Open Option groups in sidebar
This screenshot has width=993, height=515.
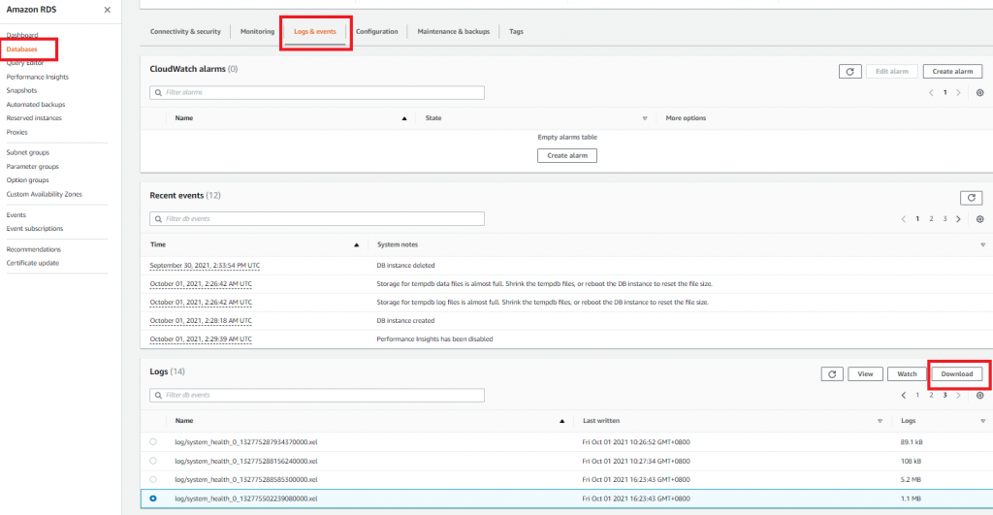click(x=27, y=180)
